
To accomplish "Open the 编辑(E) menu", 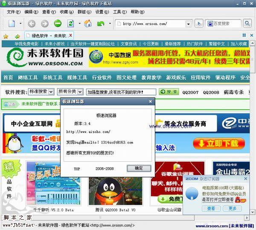I will click(x=31, y=12).
